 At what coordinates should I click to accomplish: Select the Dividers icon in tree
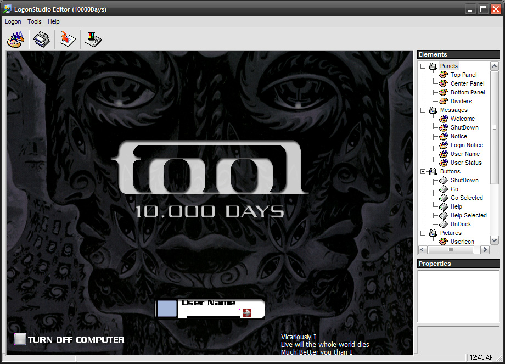pyautogui.click(x=444, y=101)
